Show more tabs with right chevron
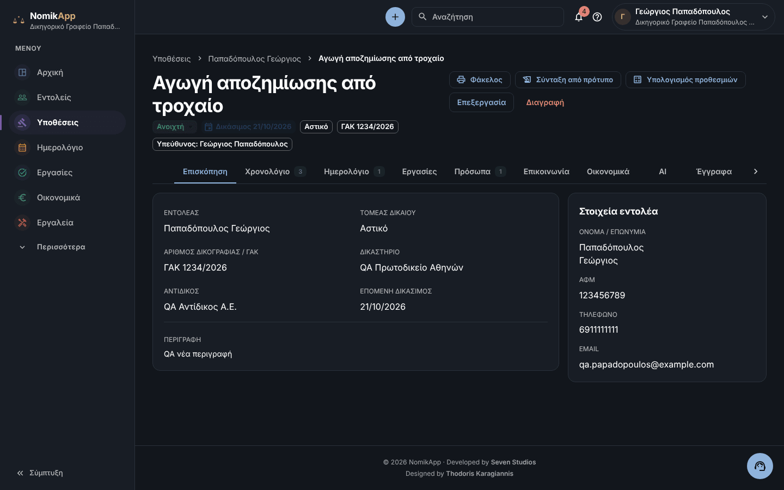Viewport: 784px width, 490px height. point(756,171)
